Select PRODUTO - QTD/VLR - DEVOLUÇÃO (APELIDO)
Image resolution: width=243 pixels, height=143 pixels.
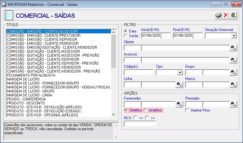(59, 107)
